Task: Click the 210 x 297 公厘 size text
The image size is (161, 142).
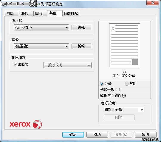Action: (x=124, y=76)
